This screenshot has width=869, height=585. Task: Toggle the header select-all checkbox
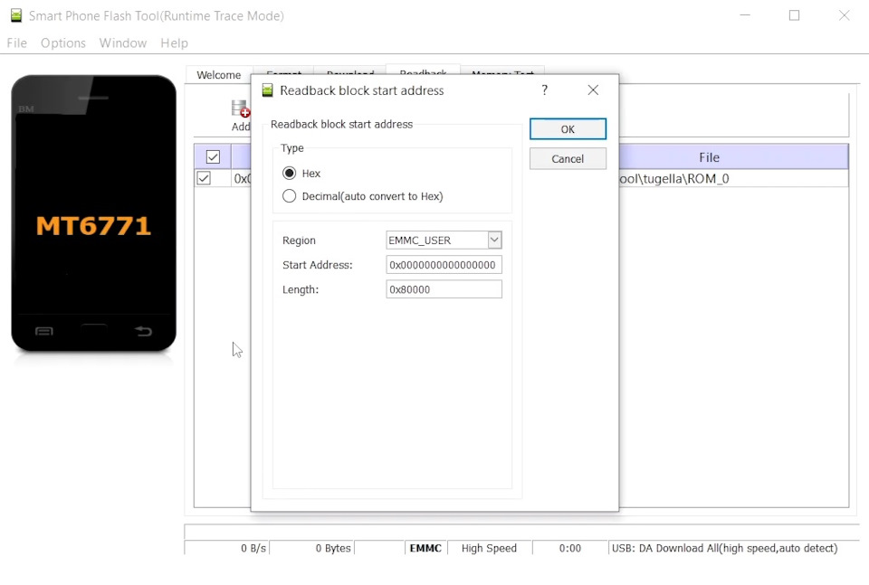coord(213,157)
